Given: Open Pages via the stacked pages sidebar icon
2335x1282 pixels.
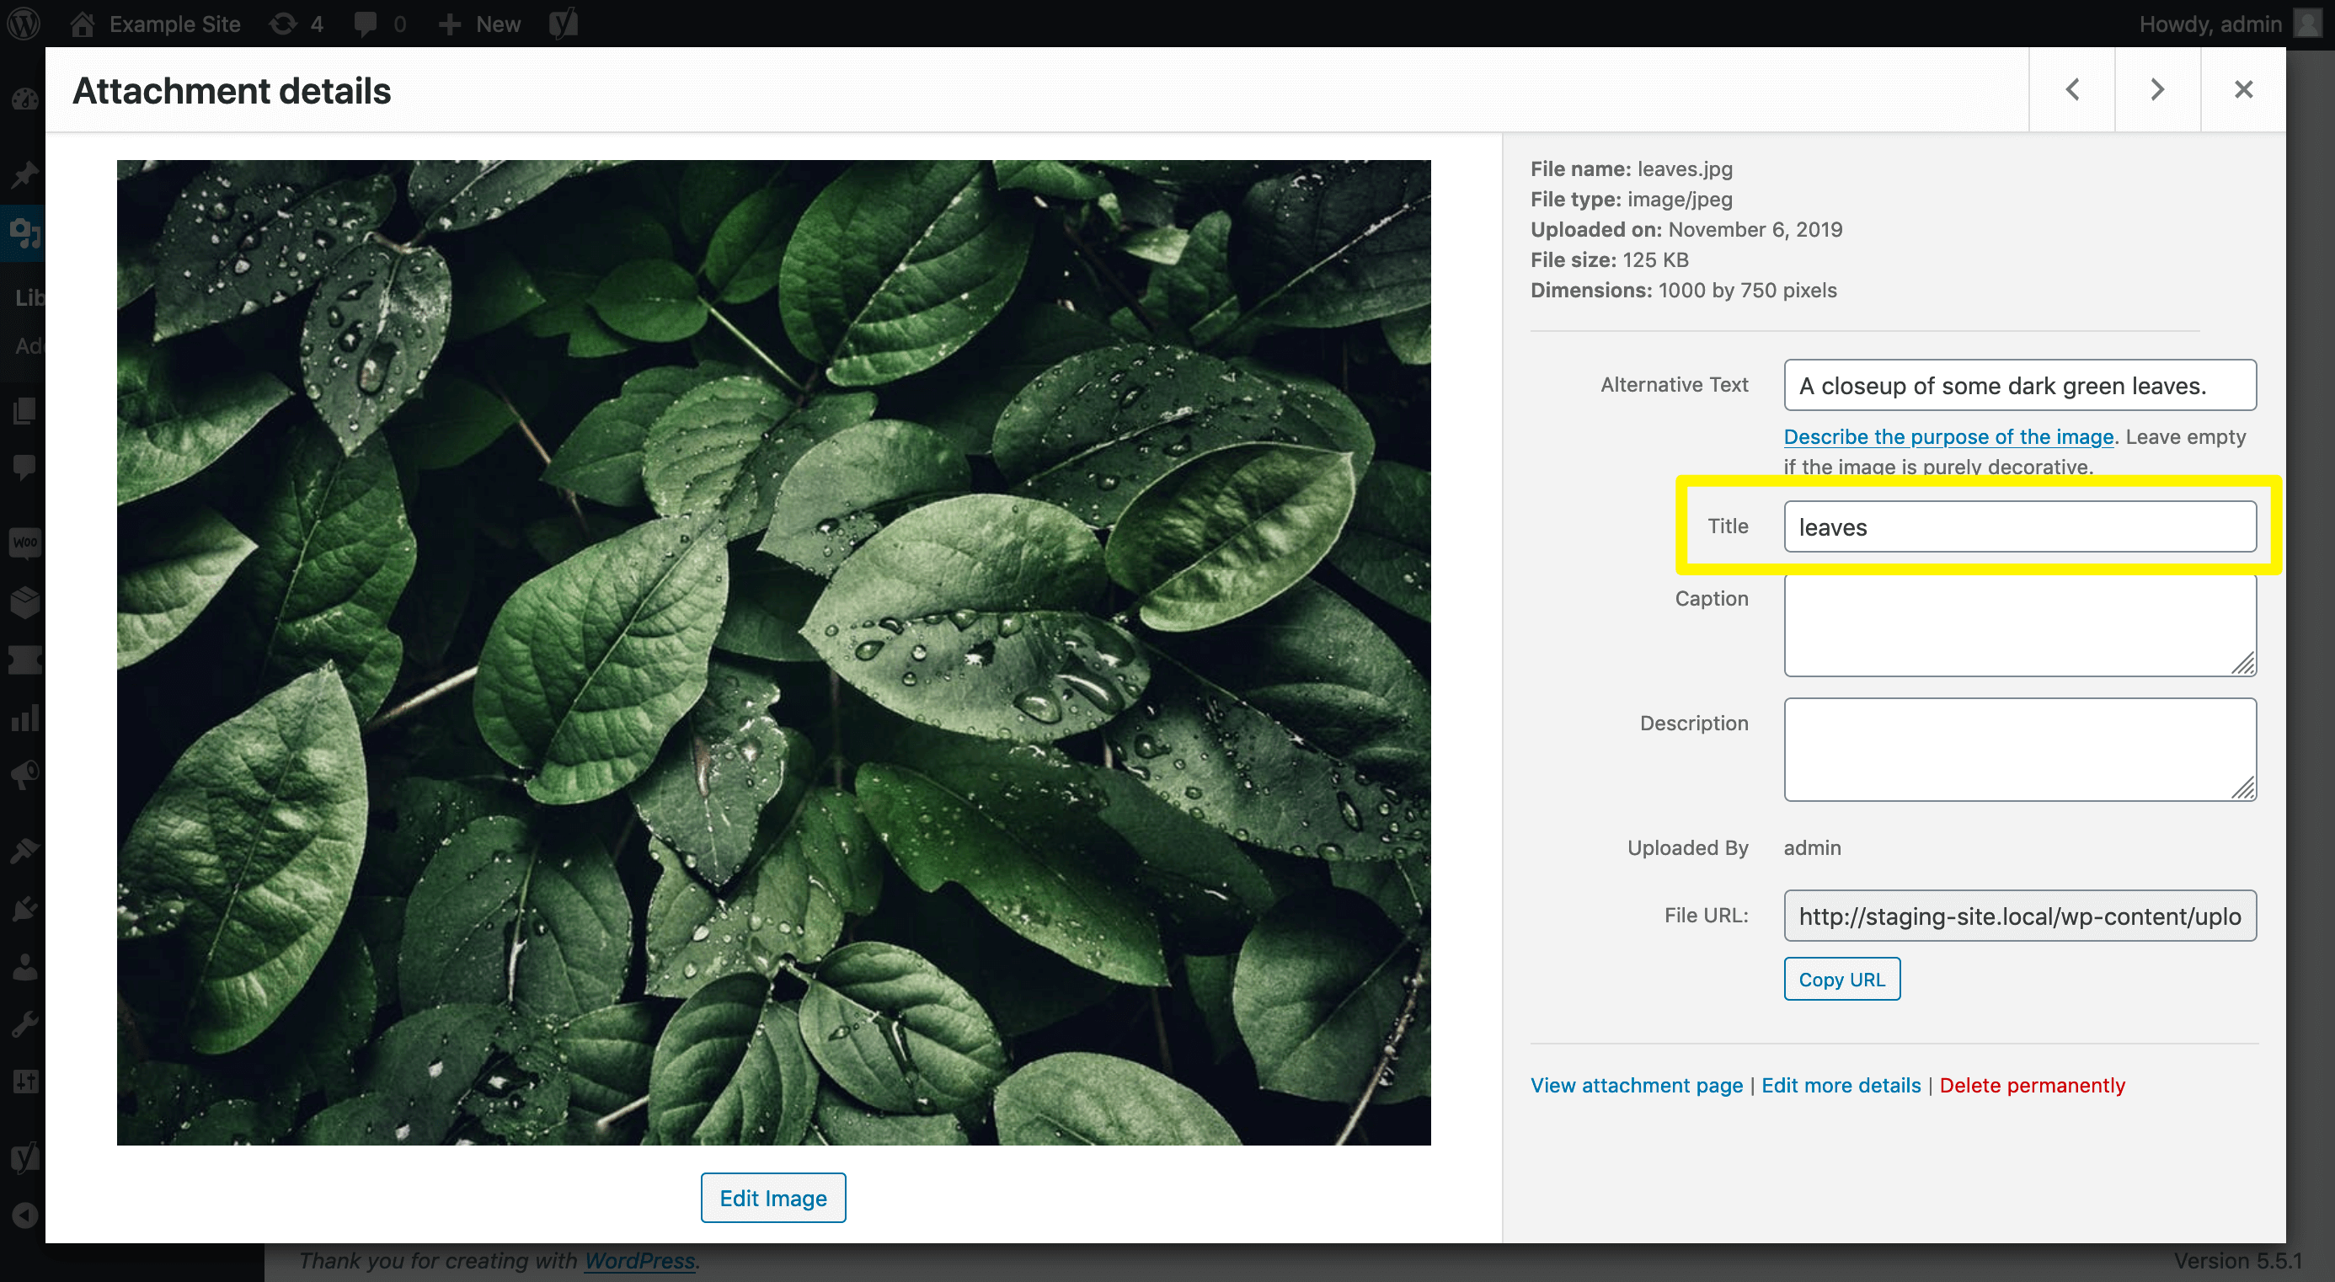Looking at the screenshot, I should click(x=24, y=411).
